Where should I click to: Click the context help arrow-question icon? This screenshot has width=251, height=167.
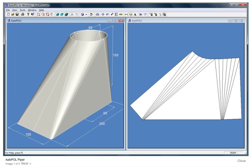coord(33,14)
